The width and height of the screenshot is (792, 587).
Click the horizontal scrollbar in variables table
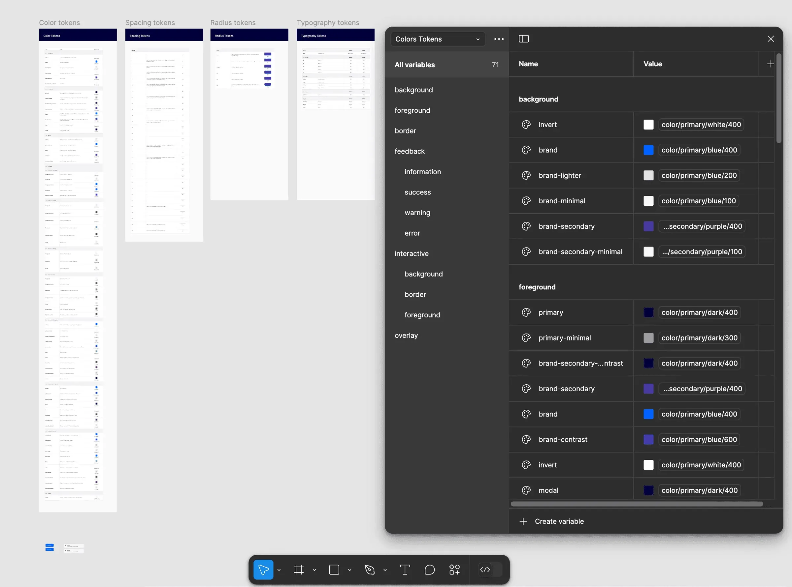[637, 504]
